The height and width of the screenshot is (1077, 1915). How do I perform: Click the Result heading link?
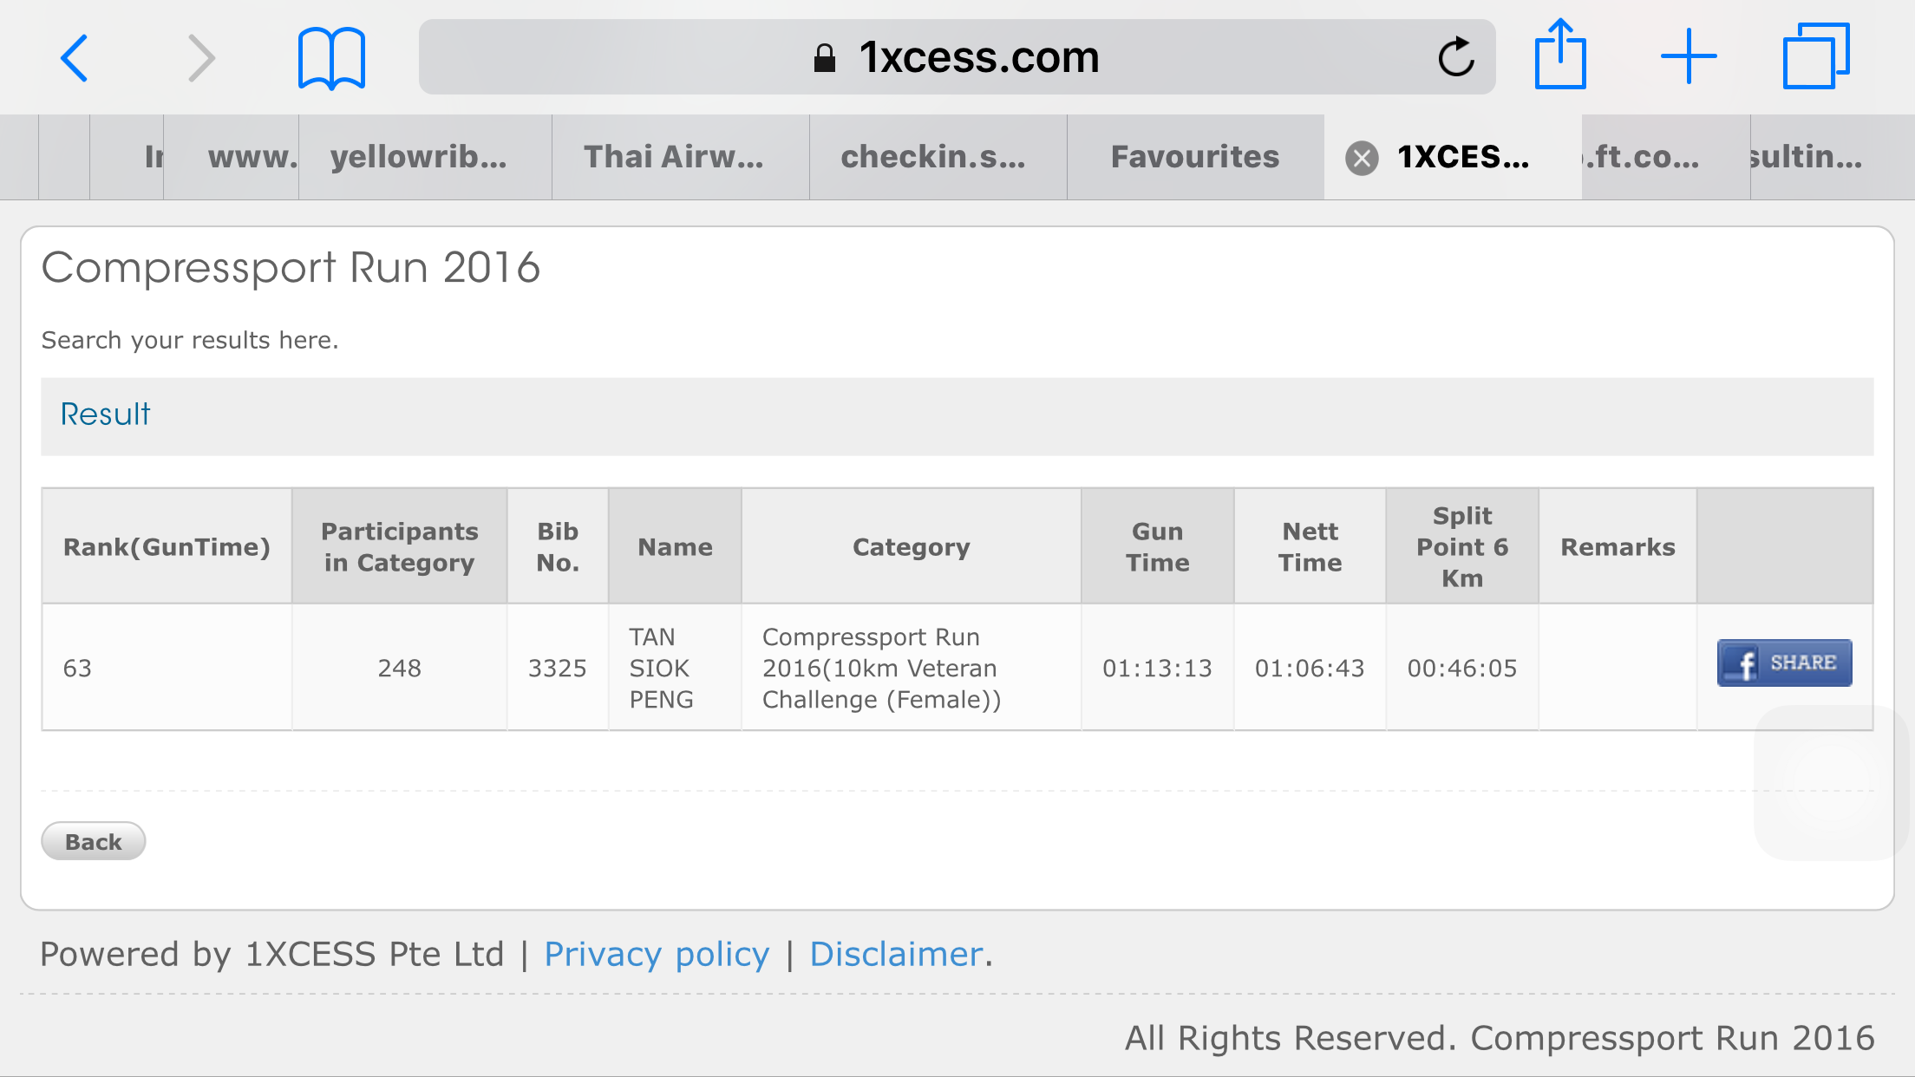105,414
